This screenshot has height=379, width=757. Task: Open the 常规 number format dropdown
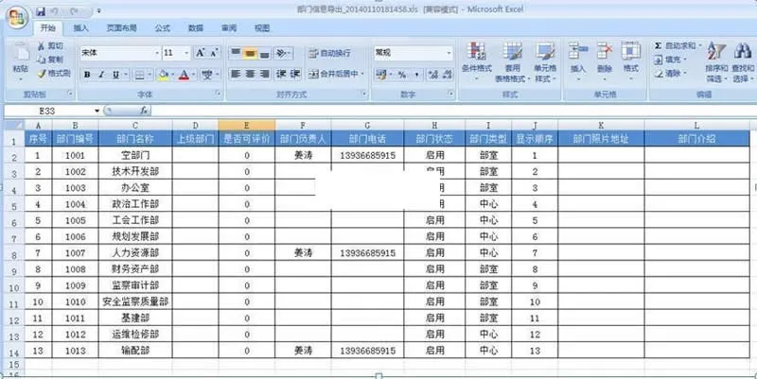(449, 53)
